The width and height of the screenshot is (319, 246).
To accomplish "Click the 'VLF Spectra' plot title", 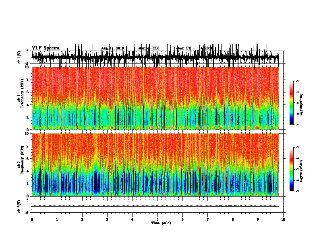I will pos(46,48).
